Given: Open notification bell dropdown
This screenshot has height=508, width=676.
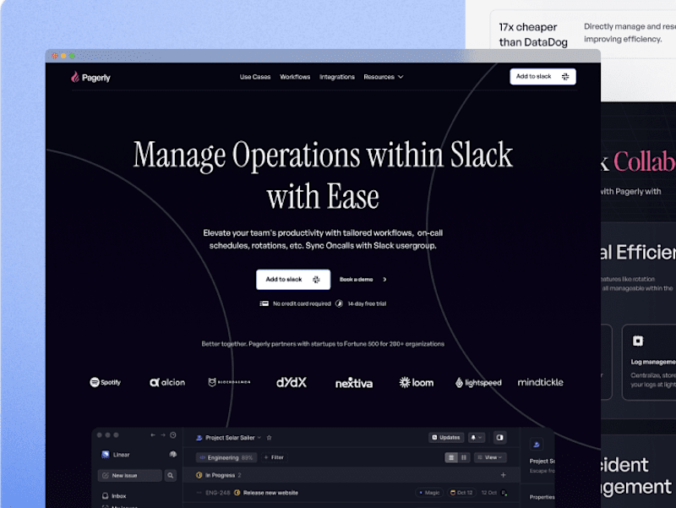Looking at the screenshot, I should pyautogui.click(x=477, y=438).
